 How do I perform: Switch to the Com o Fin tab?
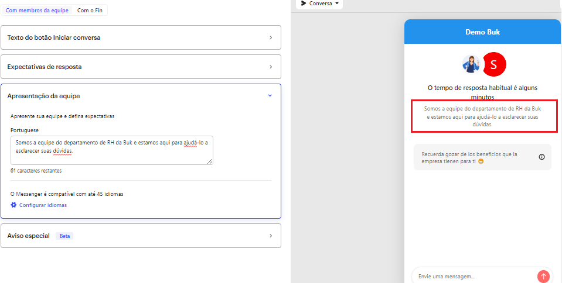[90, 11]
